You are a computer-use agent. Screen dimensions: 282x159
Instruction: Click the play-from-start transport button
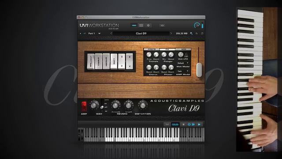[193, 125]
